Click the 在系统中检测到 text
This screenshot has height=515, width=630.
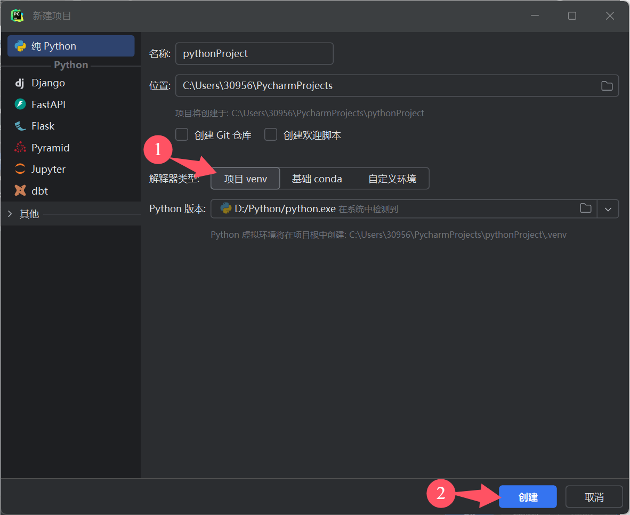tap(368, 210)
